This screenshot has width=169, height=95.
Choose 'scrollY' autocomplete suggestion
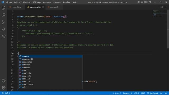(x=50, y=82)
